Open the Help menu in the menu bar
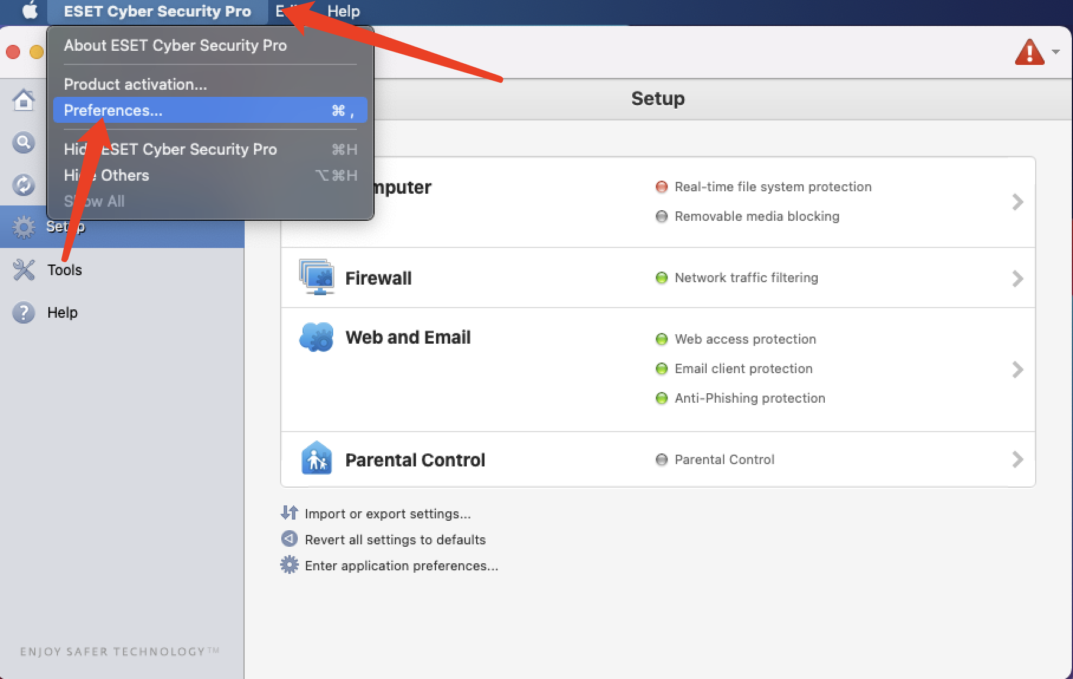The image size is (1073, 679). coord(343,11)
